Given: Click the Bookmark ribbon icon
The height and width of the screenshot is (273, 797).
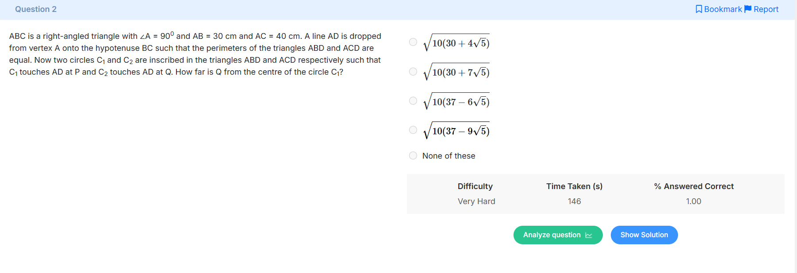Looking at the screenshot, I should (x=699, y=9).
